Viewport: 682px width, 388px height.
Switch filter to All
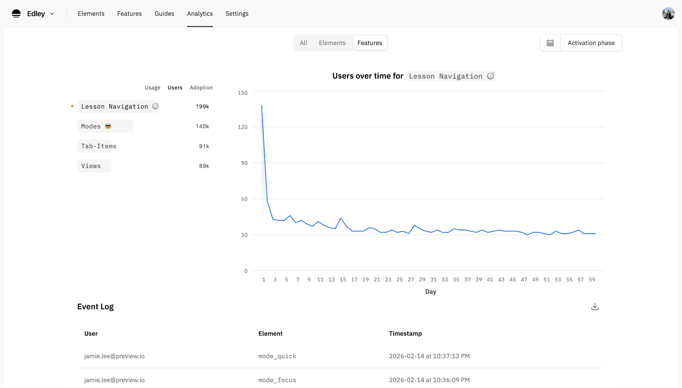[x=303, y=43]
